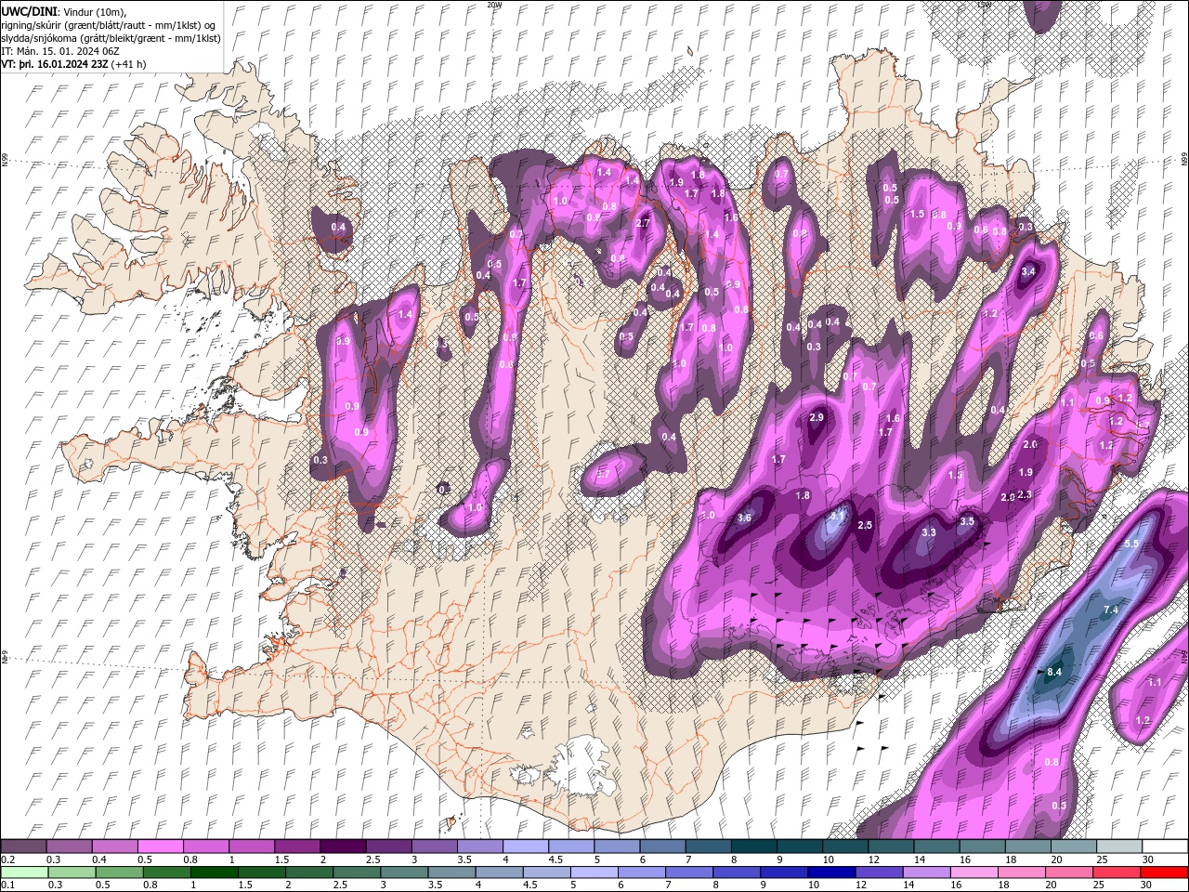Click the 3.4 value label in the northeast
The height and width of the screenshot is (892, 1189).
pyautogui.click(x=1028, y=271)
